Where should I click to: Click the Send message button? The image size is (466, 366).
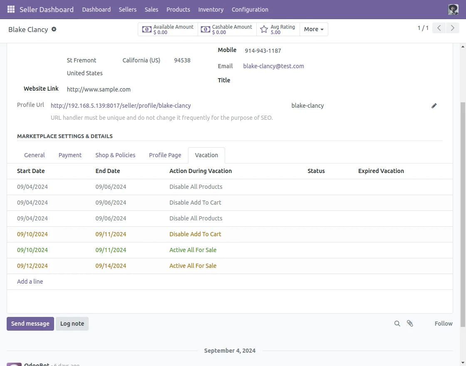(x=30, y=324)
